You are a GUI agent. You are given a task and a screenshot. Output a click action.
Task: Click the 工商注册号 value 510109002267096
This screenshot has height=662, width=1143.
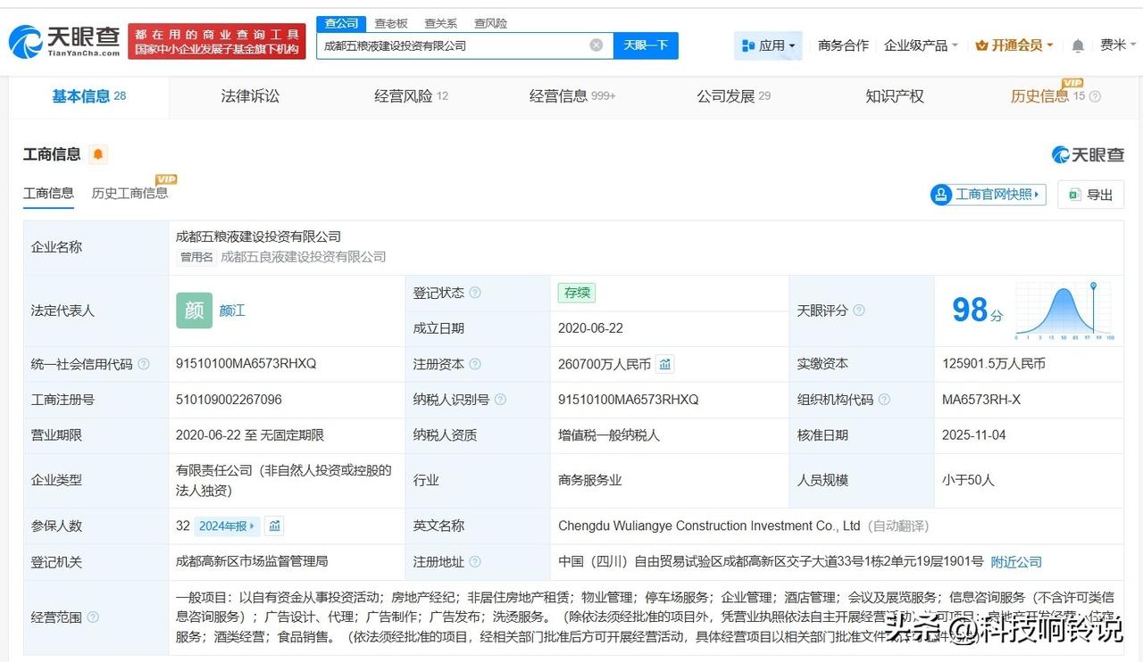click(x=229, y=400)
